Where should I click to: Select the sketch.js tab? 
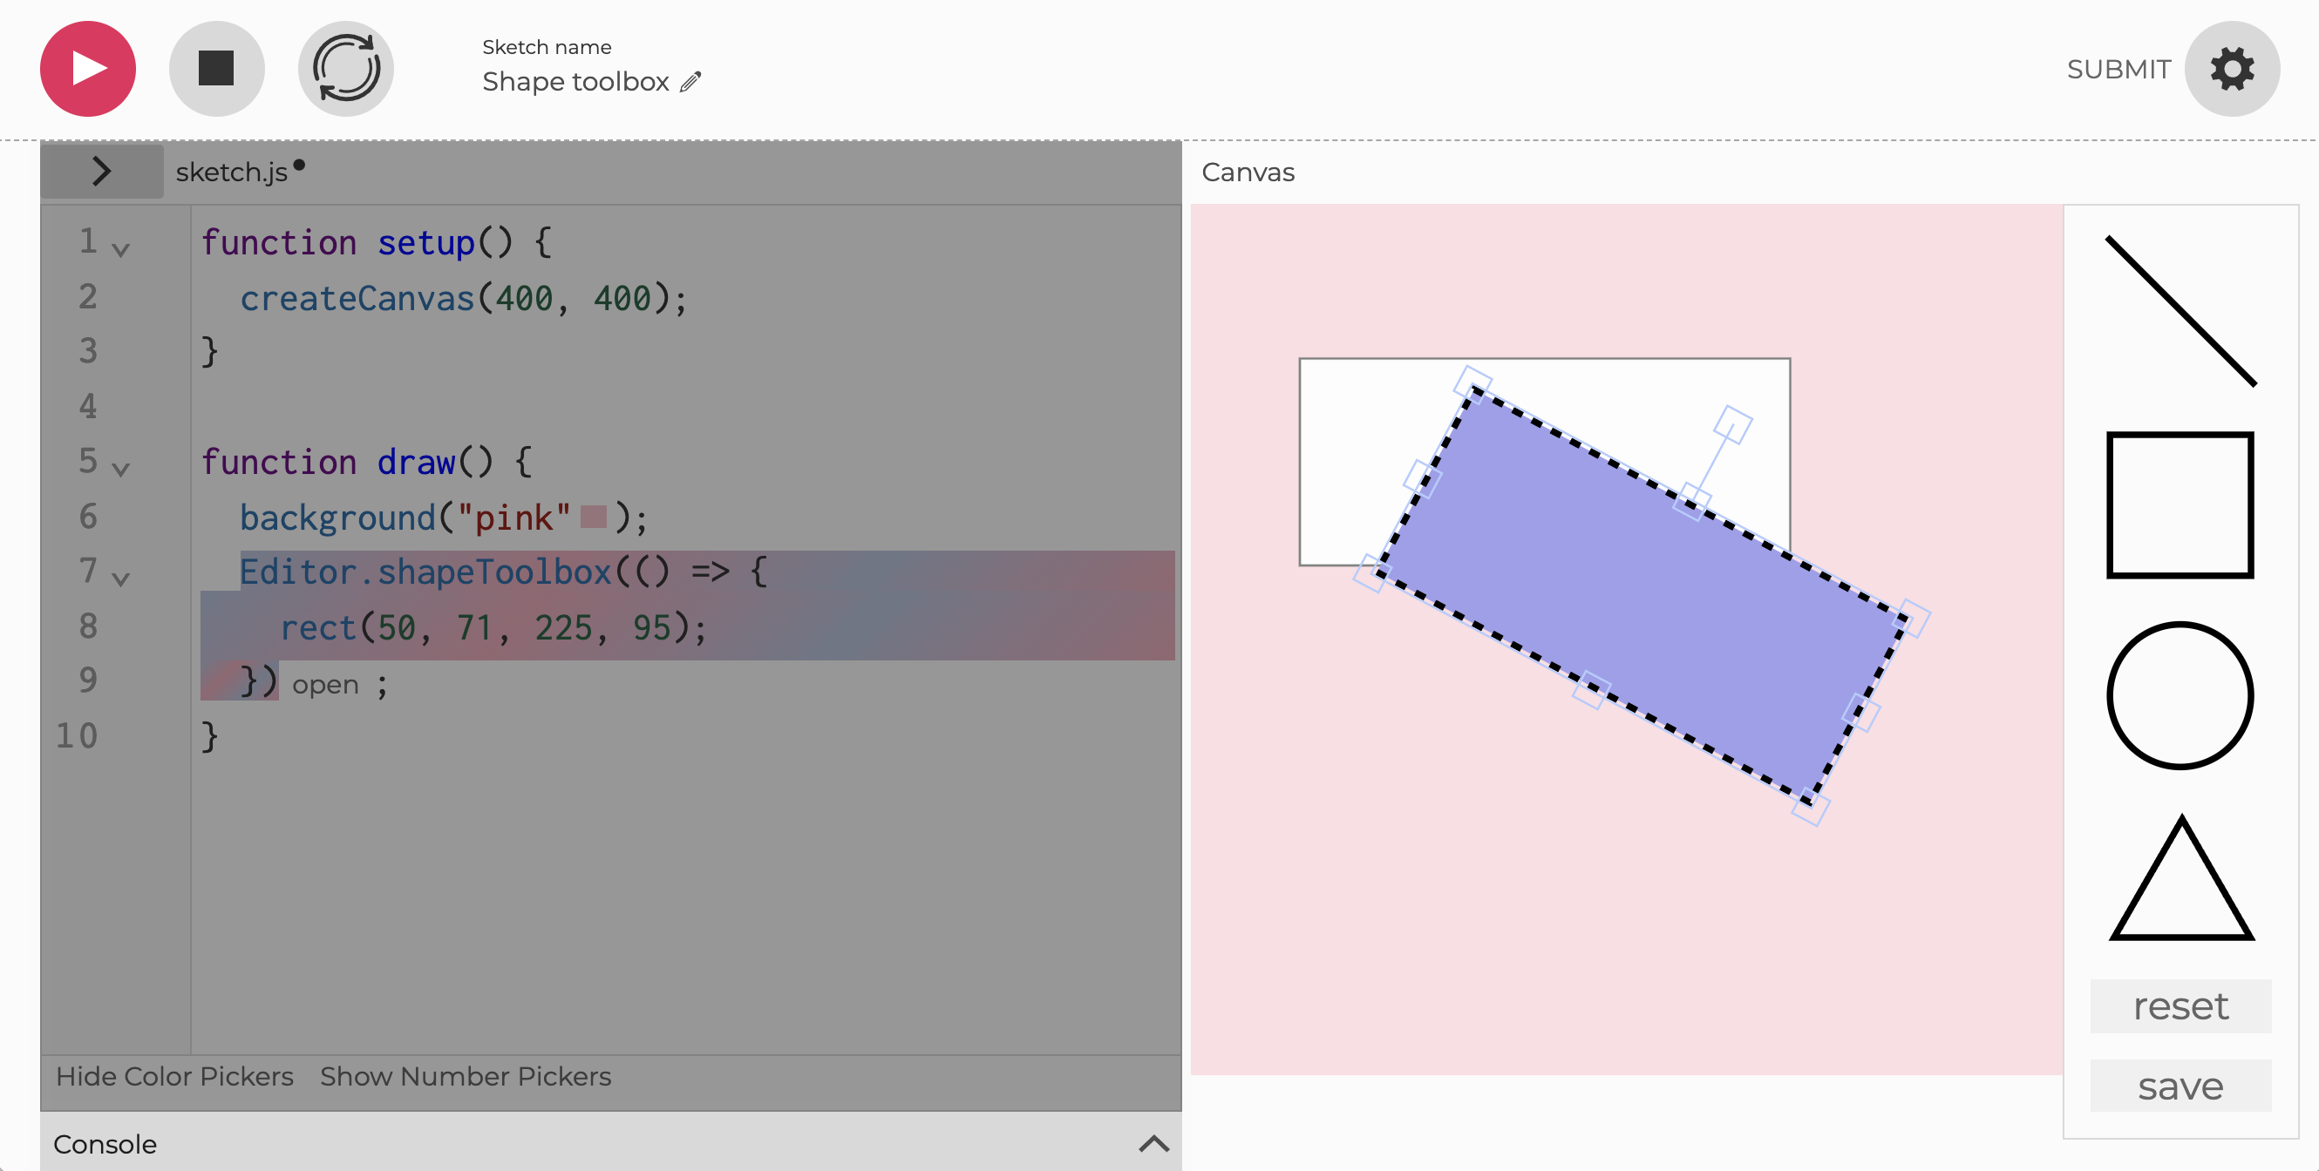tap(232, 172)
